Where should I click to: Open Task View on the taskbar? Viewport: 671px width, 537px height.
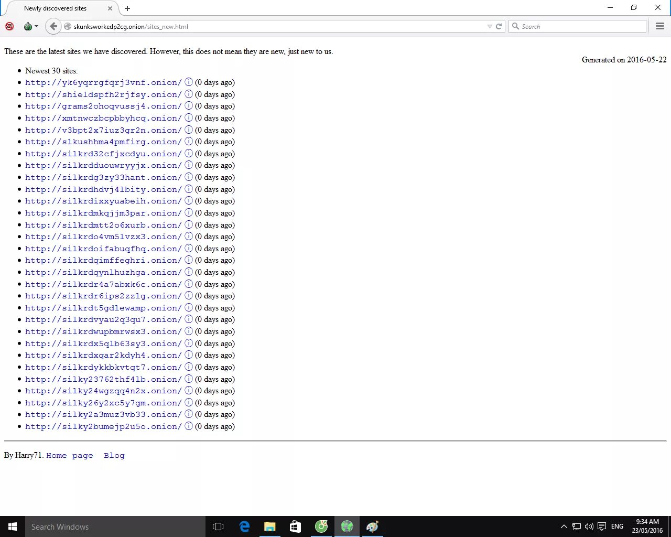[218, 527]
